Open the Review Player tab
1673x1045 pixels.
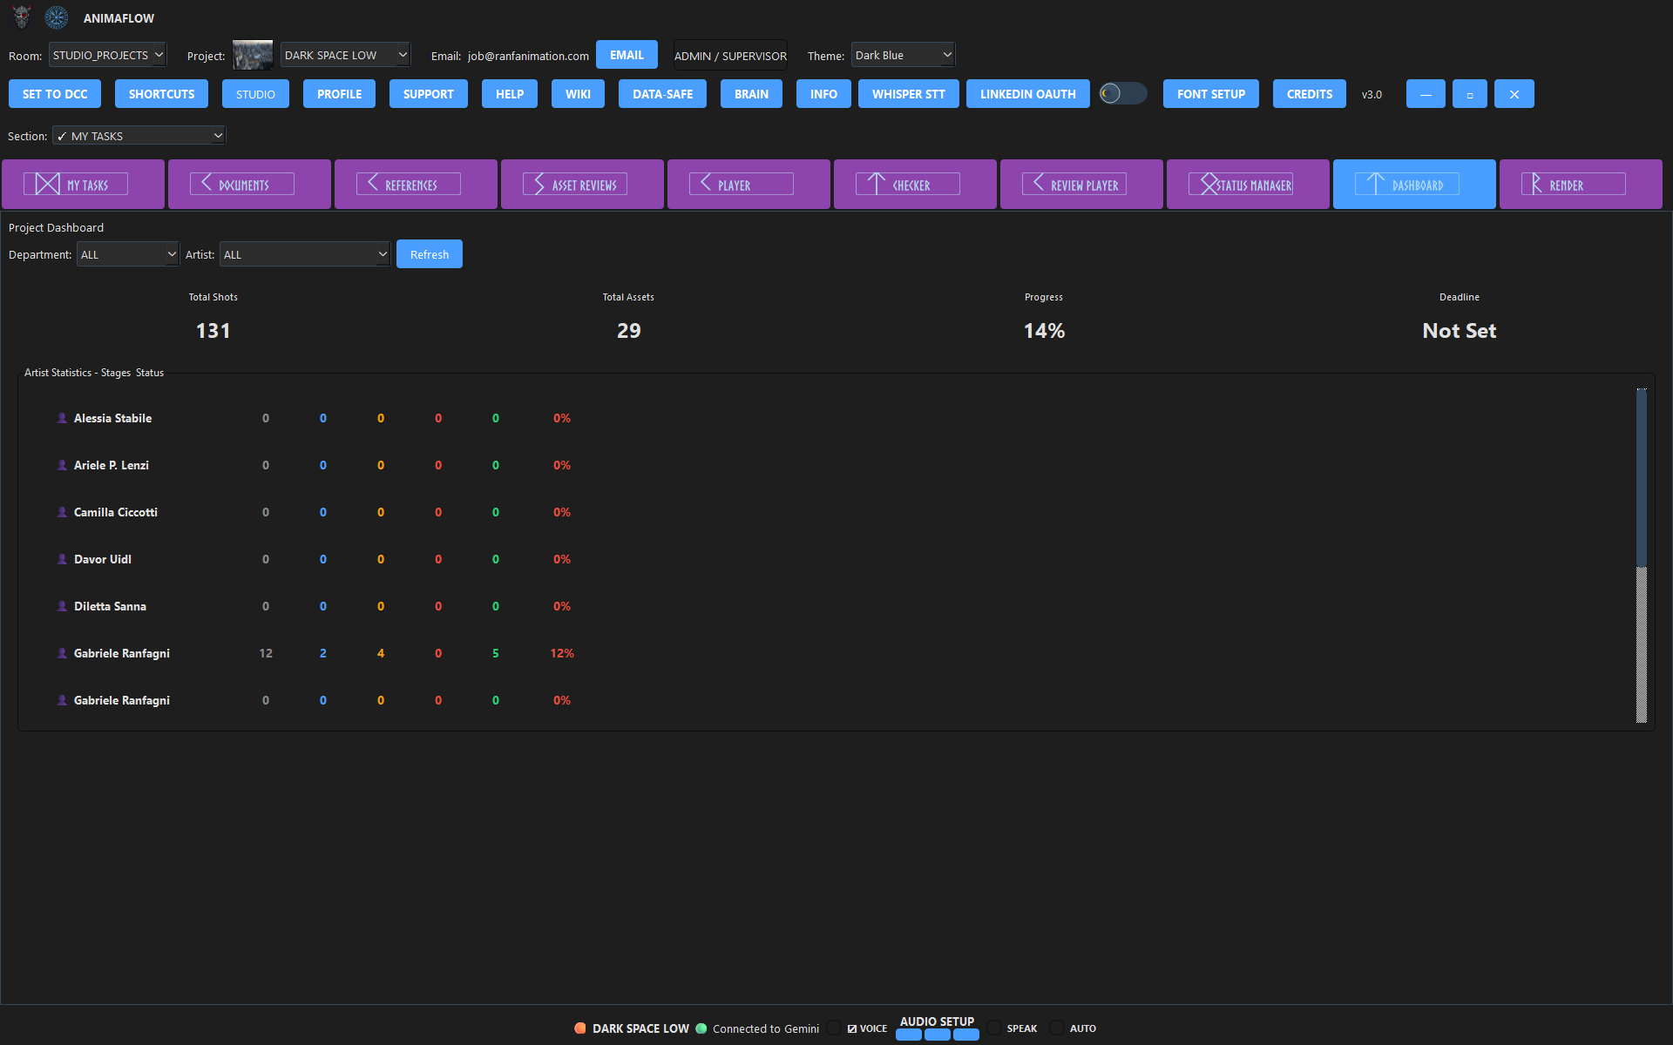(x=1081, y=184)
